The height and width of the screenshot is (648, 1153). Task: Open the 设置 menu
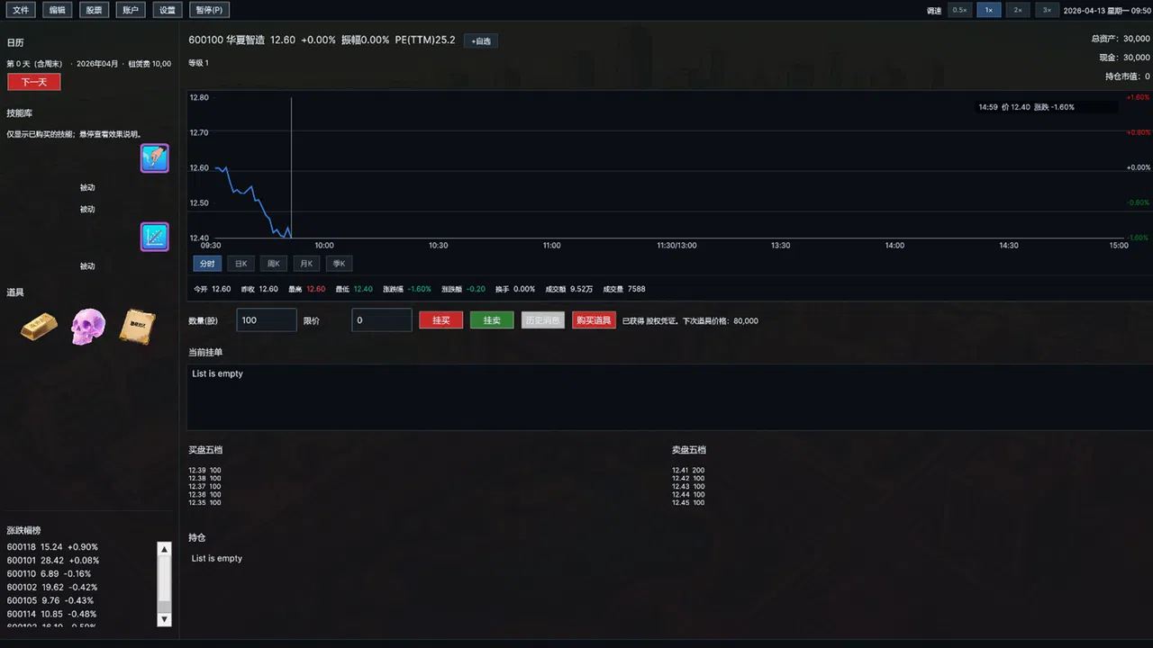(x=168, y=10)
